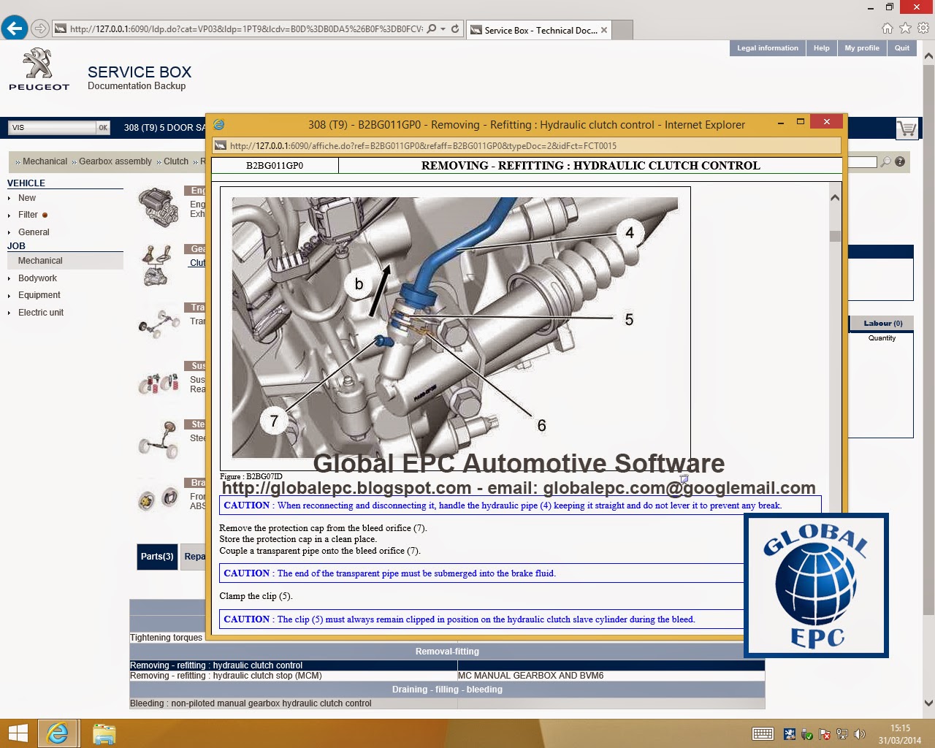Select the suspension components icon

tap(158, 383)
